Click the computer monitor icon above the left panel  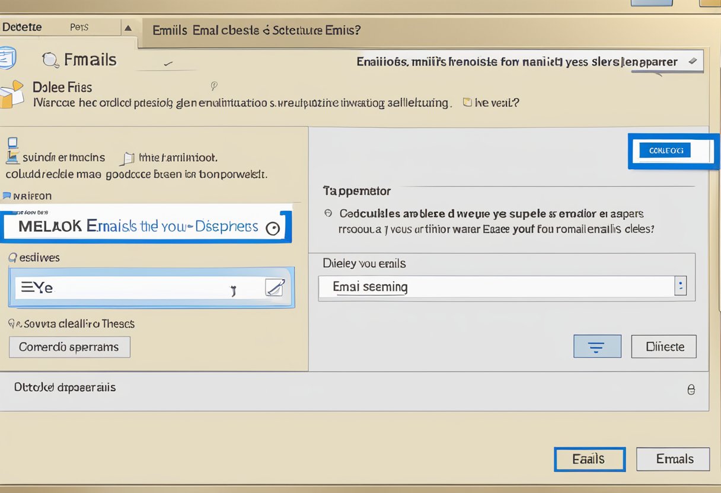point(14,148)
